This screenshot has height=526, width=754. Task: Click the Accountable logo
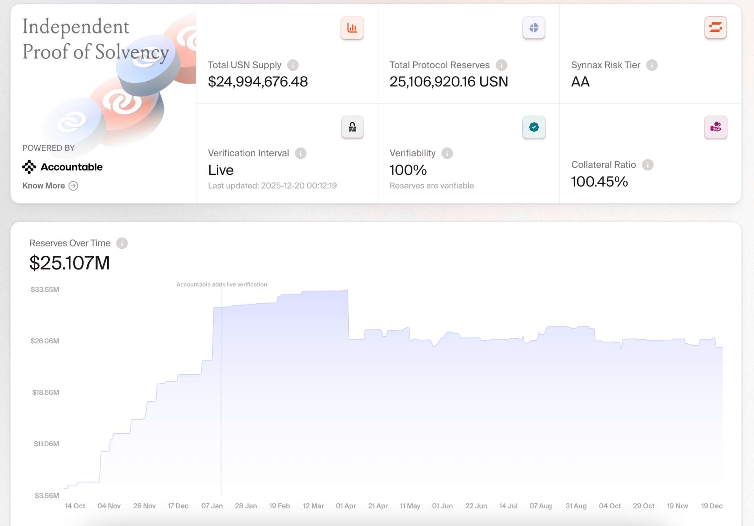(x=62, y=167)
